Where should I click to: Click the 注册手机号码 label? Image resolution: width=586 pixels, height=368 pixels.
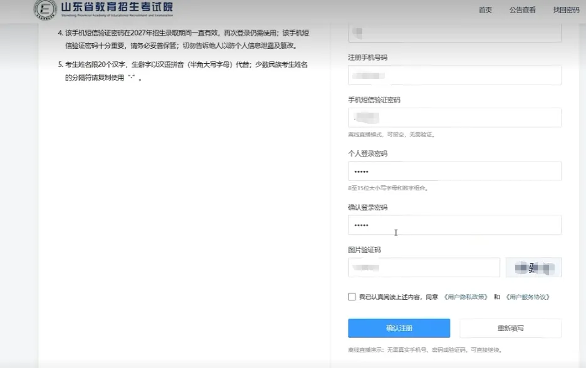[x=368, y=58]
